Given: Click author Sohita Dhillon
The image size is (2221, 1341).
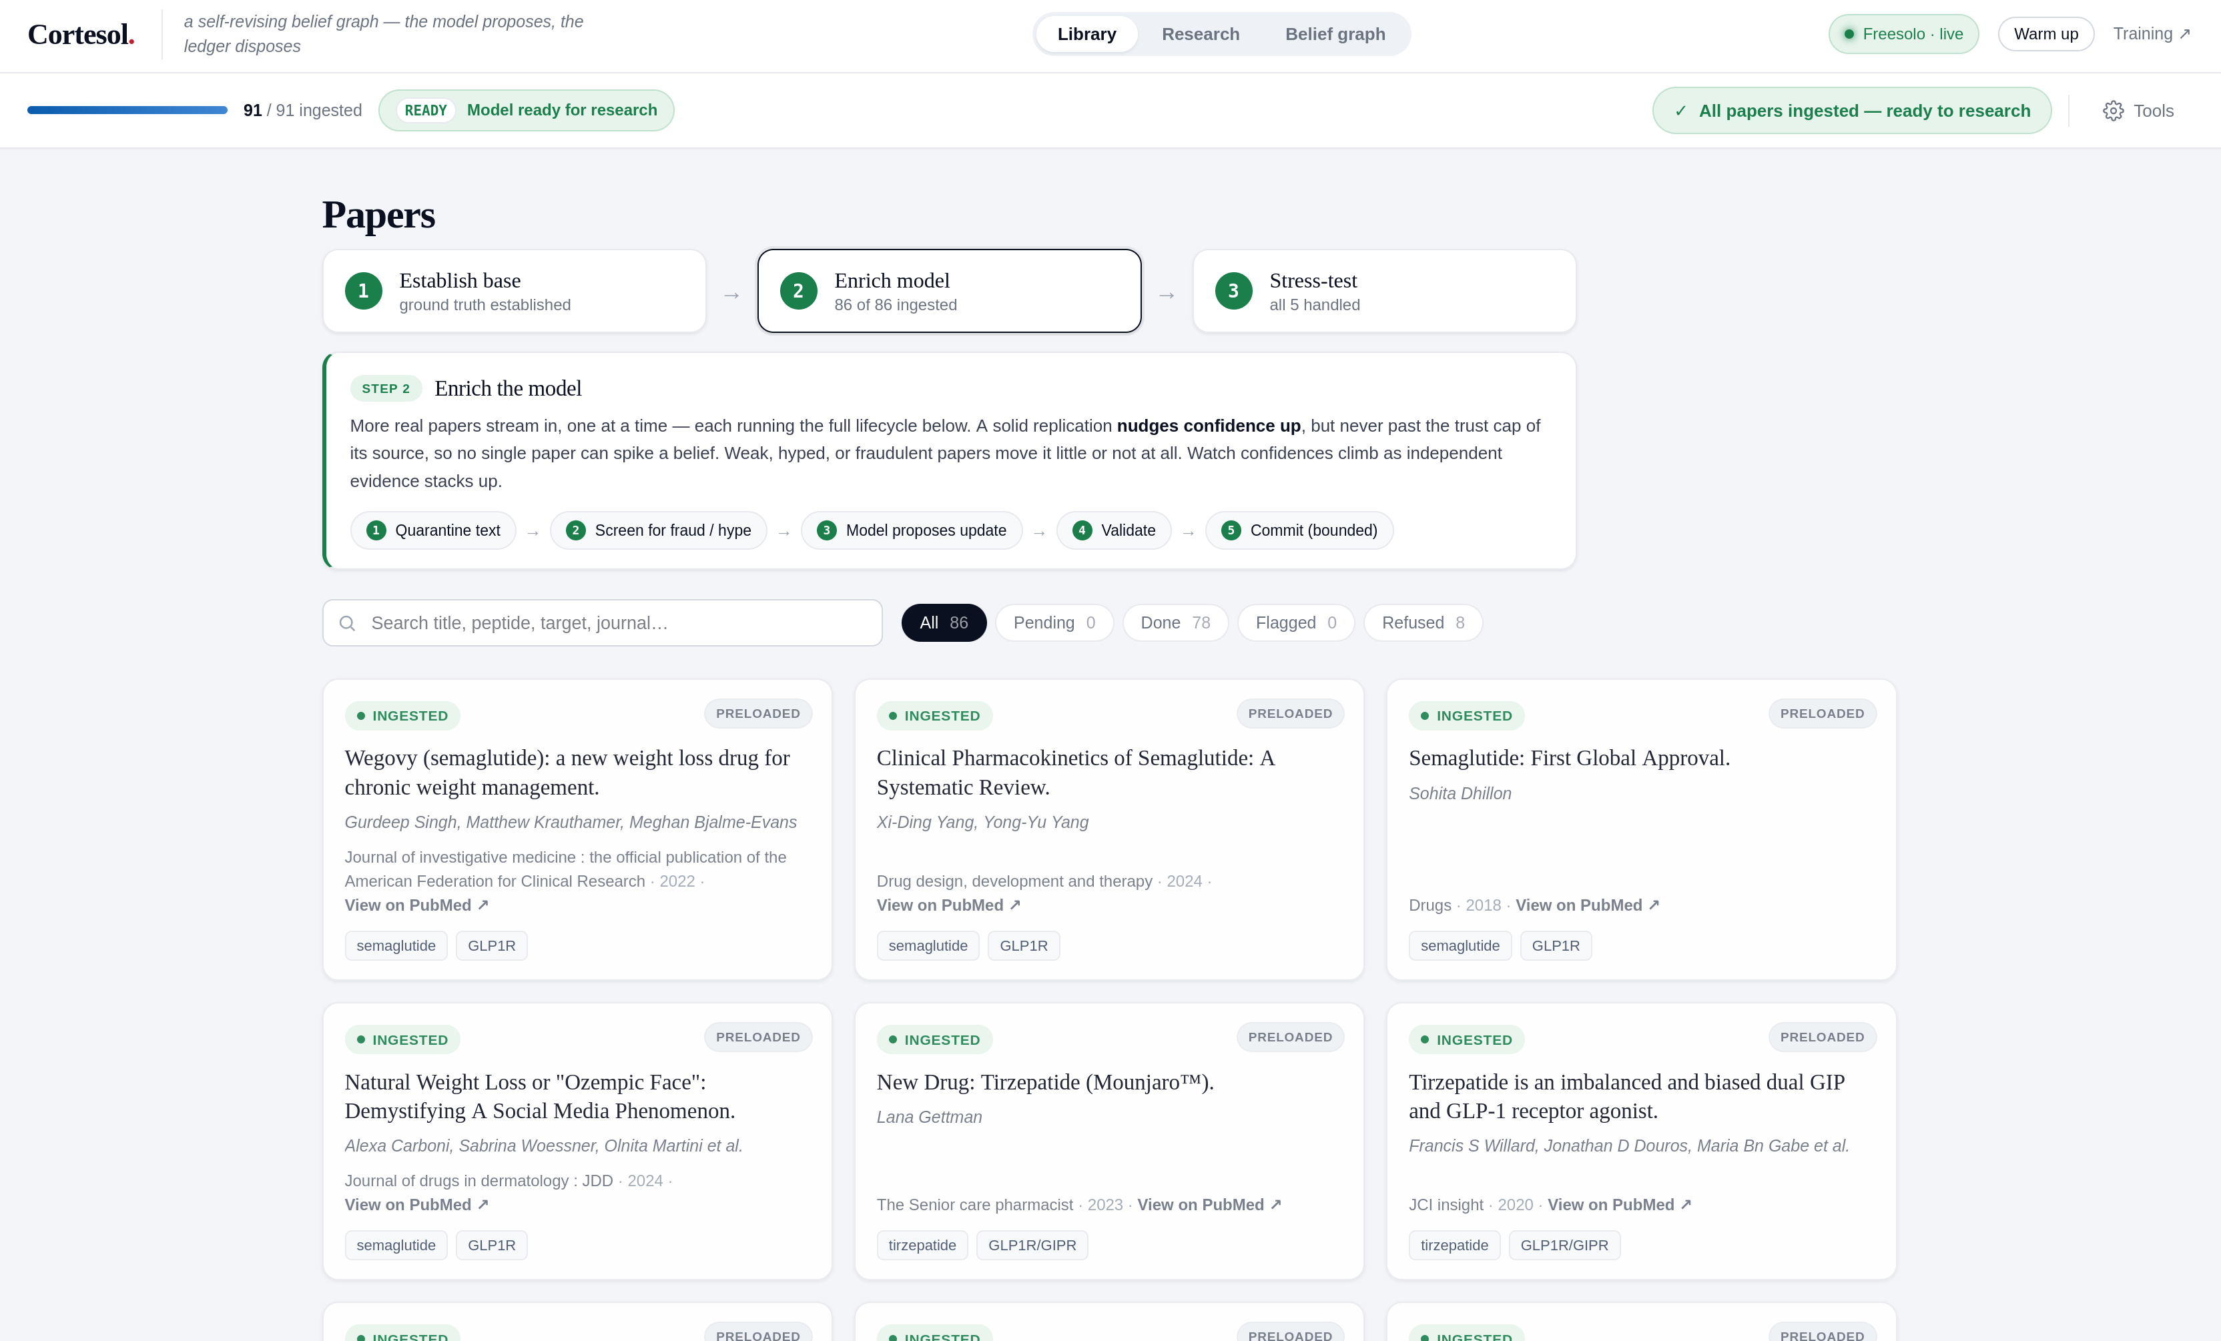Looking at the screenshot, I should click(x=1460, y=793).
